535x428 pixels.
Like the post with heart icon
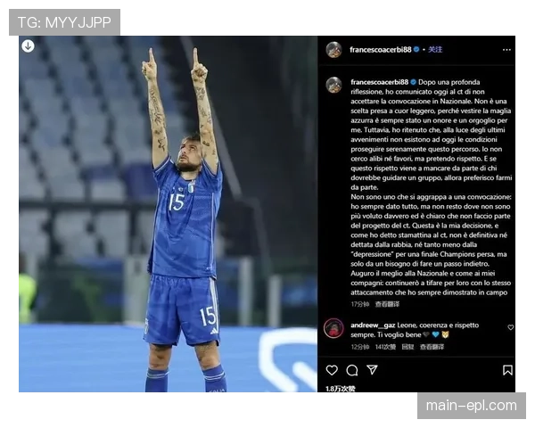pyautogui.click(x=332, y=370)
